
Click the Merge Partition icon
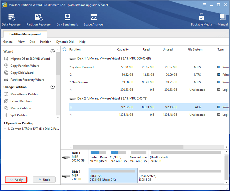coord(6,108)
